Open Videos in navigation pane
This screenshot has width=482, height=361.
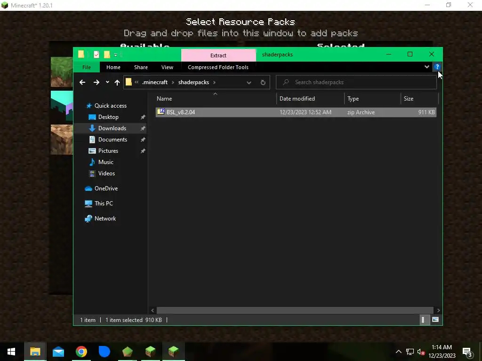[106, 173]
